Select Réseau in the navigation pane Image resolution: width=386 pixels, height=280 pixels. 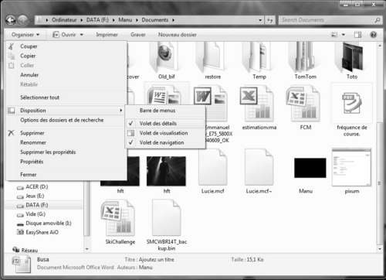click(x=29, y=251)
